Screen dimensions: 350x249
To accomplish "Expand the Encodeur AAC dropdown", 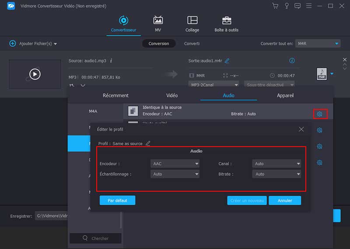I will (x=175, y=164).
